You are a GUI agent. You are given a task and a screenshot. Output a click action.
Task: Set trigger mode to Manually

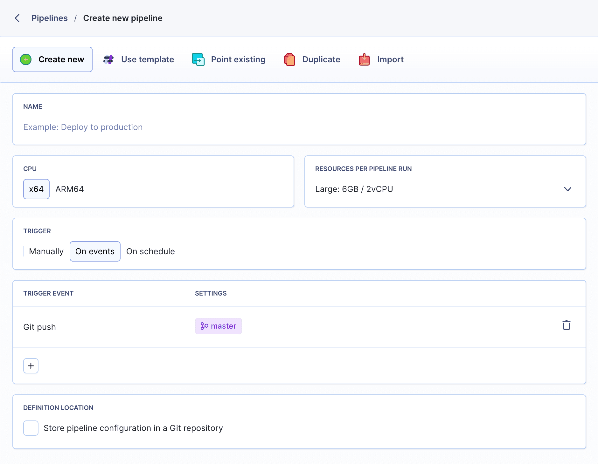coord(46,251)
